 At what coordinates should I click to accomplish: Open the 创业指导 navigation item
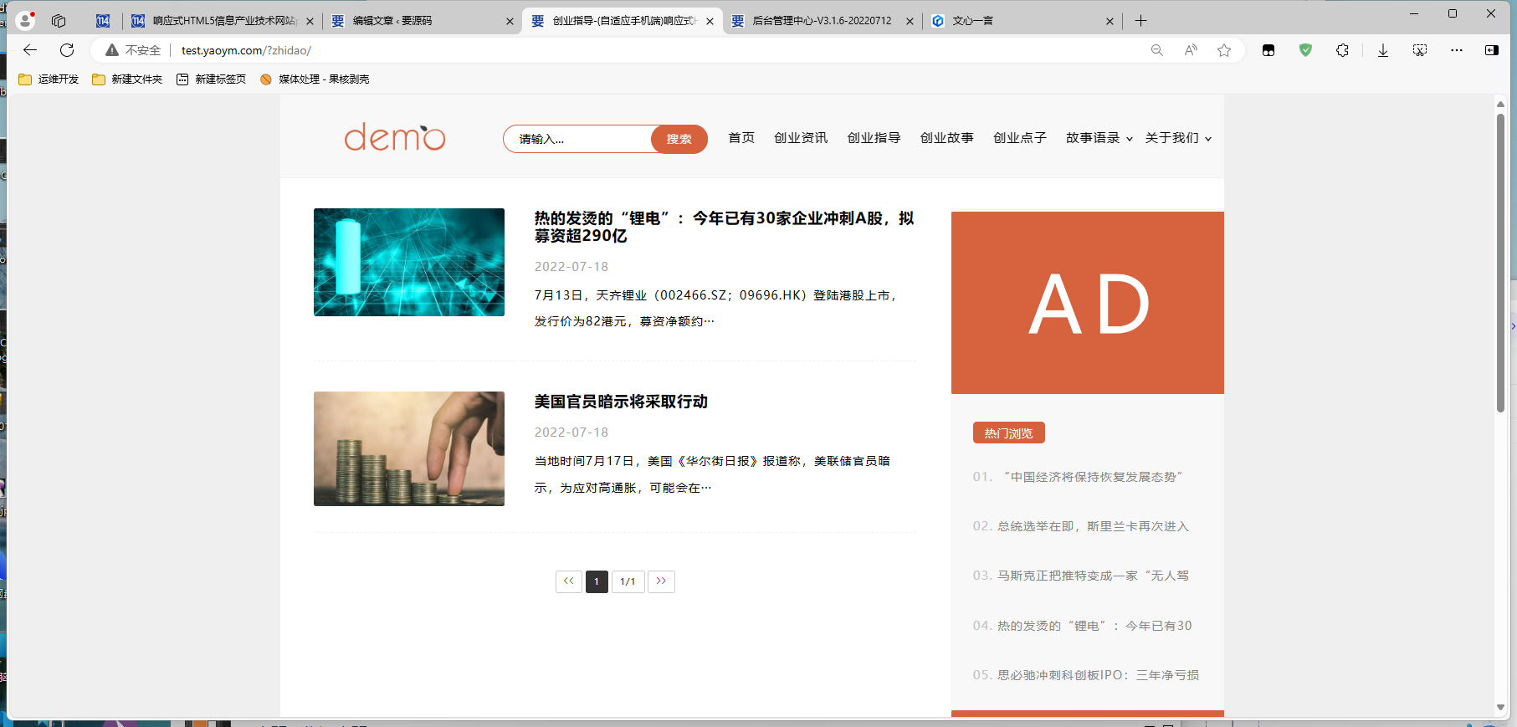[x=874, y=138]
